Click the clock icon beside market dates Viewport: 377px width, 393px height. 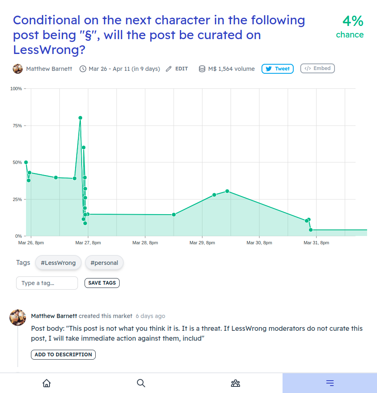83,69
